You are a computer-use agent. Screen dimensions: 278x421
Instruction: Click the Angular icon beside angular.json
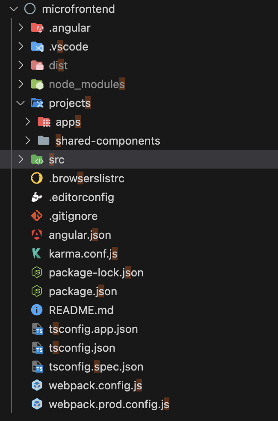pos(37,235)
